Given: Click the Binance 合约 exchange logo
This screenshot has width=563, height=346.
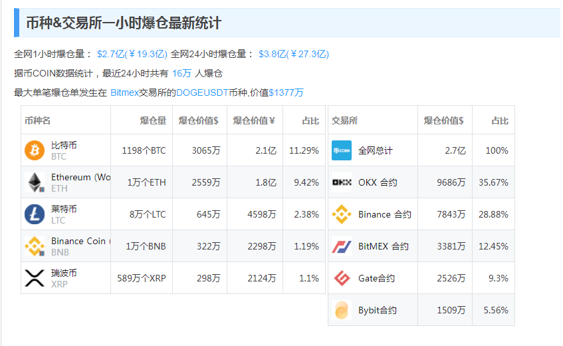Looking at the screenshot, I should [x=342, y=214].
